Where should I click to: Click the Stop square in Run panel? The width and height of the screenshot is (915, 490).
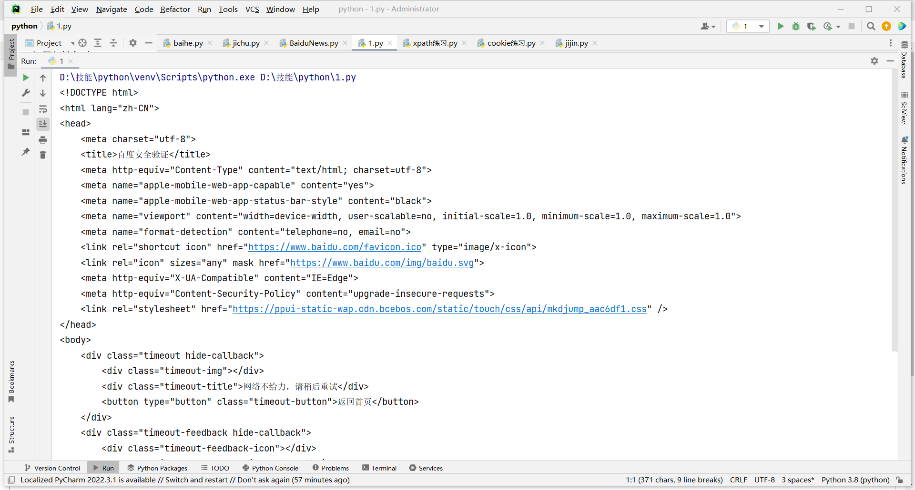click(x=26, y=112)
